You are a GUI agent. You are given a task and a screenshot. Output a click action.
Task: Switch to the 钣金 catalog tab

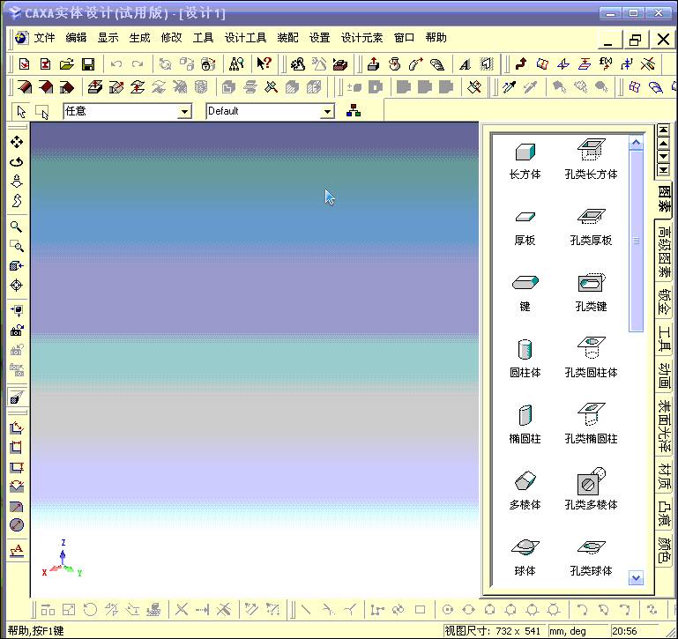coord(664,301)
